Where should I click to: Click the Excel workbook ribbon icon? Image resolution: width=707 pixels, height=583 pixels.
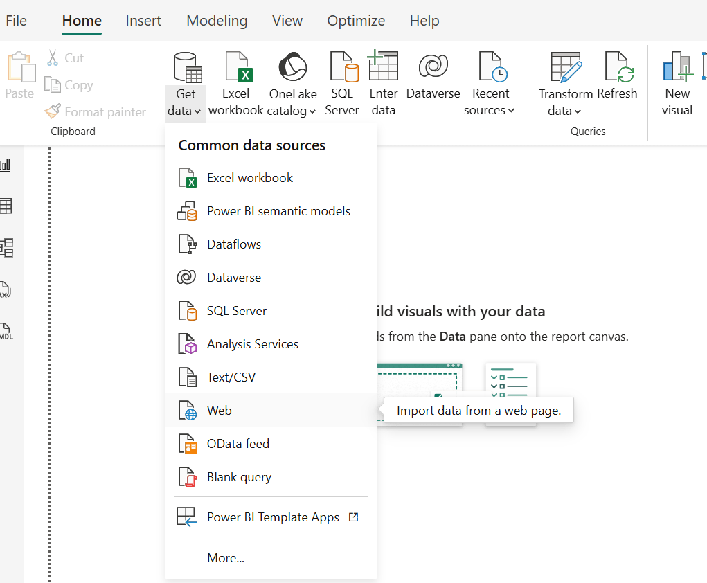[238, 66]
